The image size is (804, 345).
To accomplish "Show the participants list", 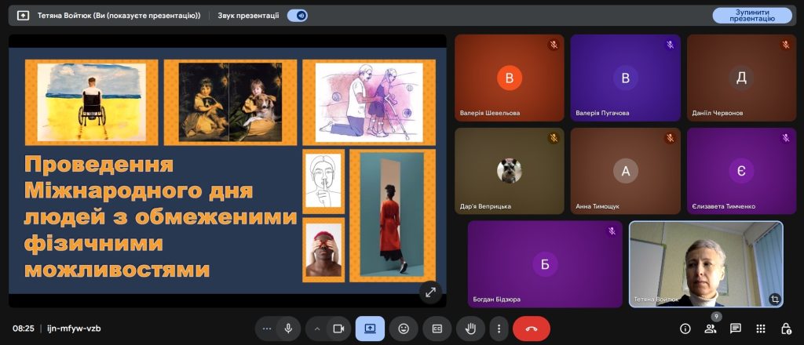I will point(711,329).
